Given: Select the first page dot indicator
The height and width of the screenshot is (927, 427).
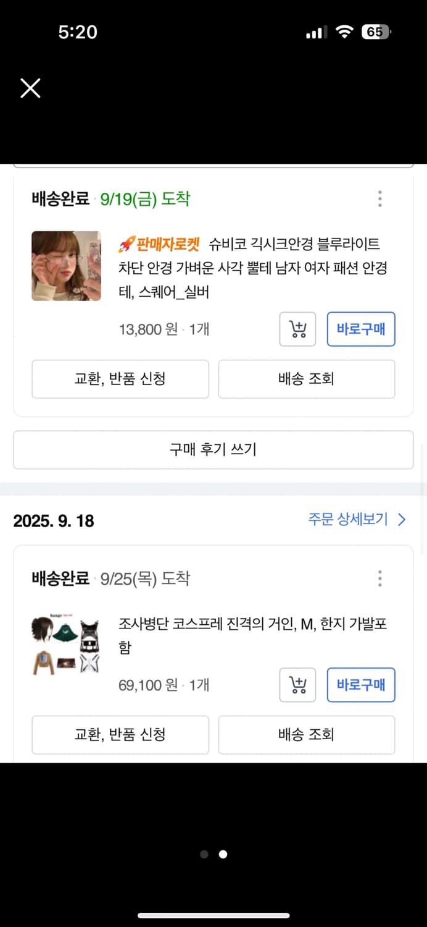Looking at the screenshot, I should (x=204, y=854).
